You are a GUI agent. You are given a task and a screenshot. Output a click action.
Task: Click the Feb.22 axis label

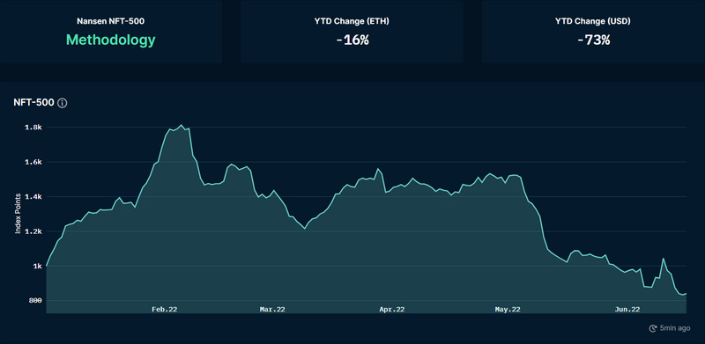point(164,310)
